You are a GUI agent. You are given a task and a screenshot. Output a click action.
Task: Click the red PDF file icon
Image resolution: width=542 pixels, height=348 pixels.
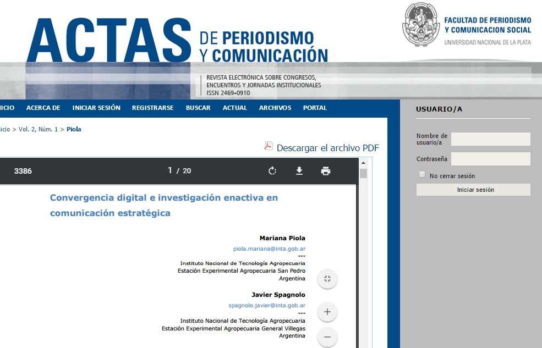(x=269, y=146)
